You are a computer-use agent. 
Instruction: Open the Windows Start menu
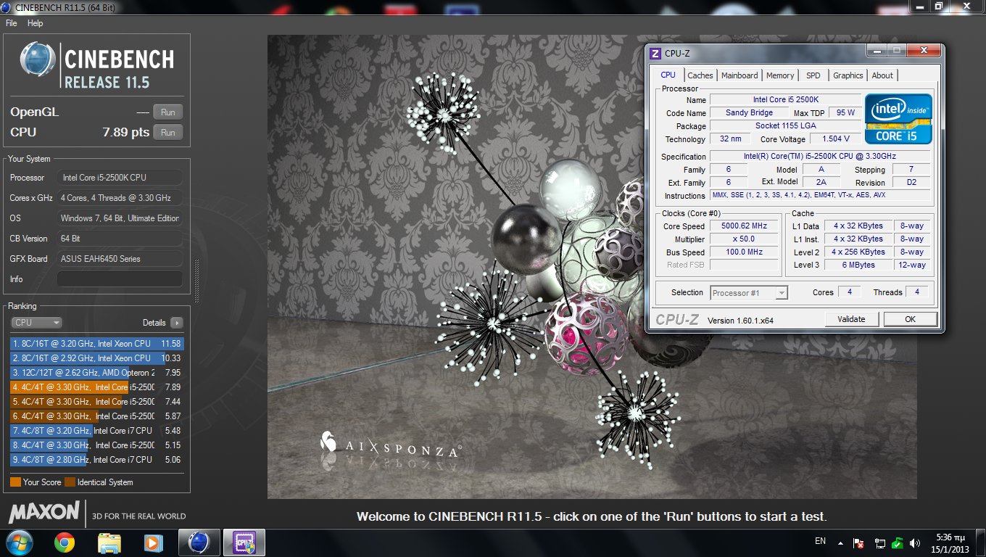(20, 542)
